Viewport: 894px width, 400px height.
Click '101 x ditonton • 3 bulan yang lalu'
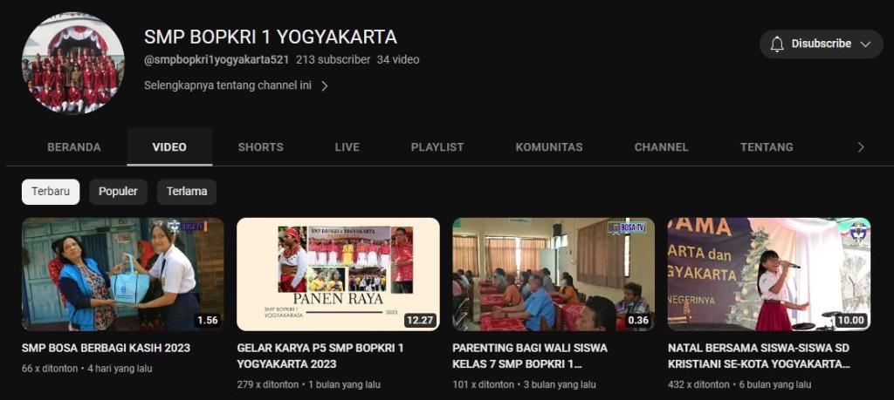pyautogui.click(x=524, y=384)
